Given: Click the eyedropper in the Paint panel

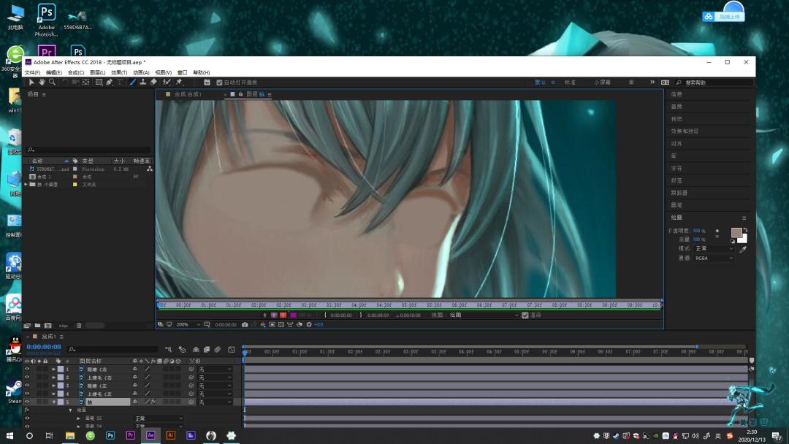Looking at the screenshot, I should click(x=743, y=249).
